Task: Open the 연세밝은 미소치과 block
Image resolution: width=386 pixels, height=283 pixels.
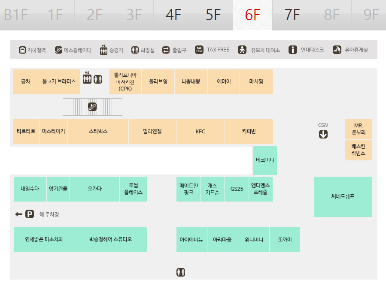Action: [44, 240]
